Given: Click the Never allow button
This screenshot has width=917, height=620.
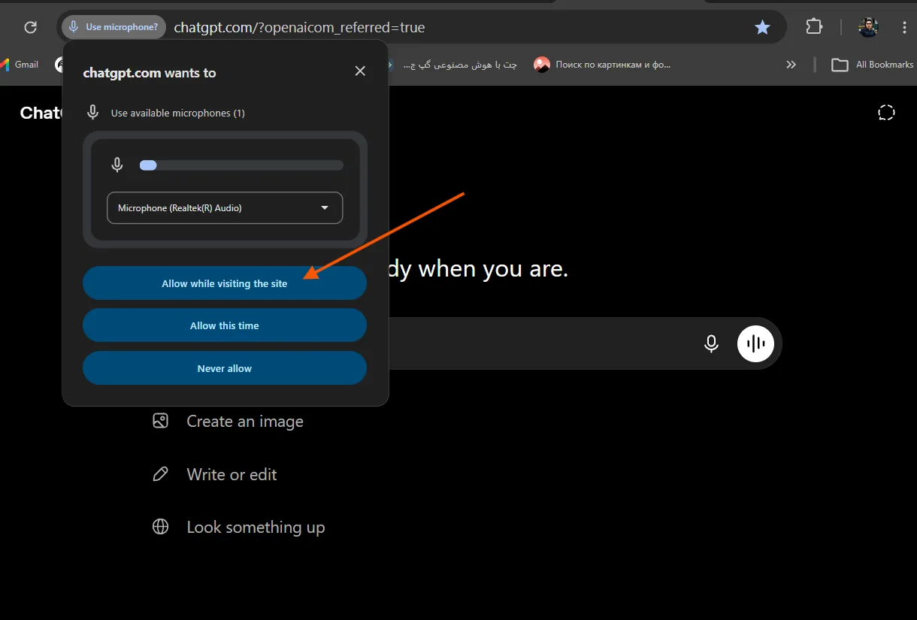Looking at the screenshot, I should (x=225, y=368).
